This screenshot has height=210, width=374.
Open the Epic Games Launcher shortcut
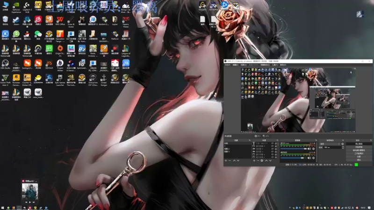click(x=60, y=80)
